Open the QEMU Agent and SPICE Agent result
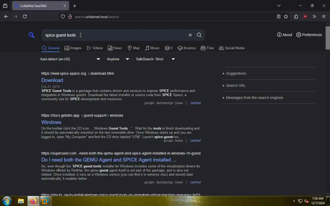The width and height of the screenshot is (330, 206). tap(109, 160)
